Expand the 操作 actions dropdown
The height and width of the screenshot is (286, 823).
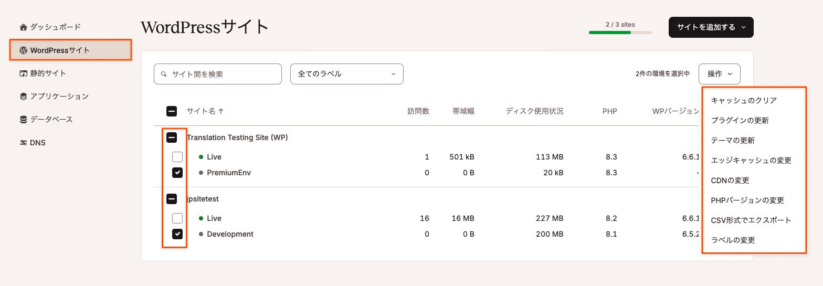[x=720, y=74]
